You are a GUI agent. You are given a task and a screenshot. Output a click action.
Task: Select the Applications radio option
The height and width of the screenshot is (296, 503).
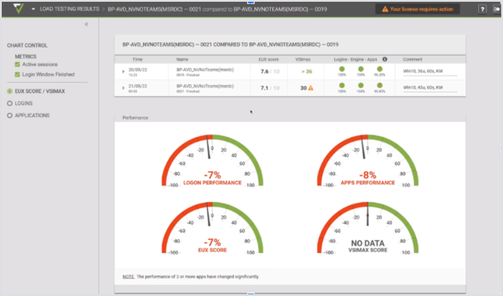pos(9,116)
